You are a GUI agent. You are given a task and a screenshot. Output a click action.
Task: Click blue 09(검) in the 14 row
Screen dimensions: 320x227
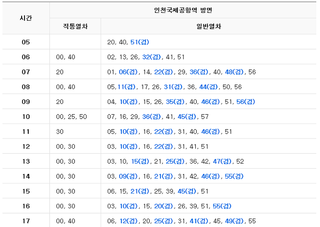(128, 176)
